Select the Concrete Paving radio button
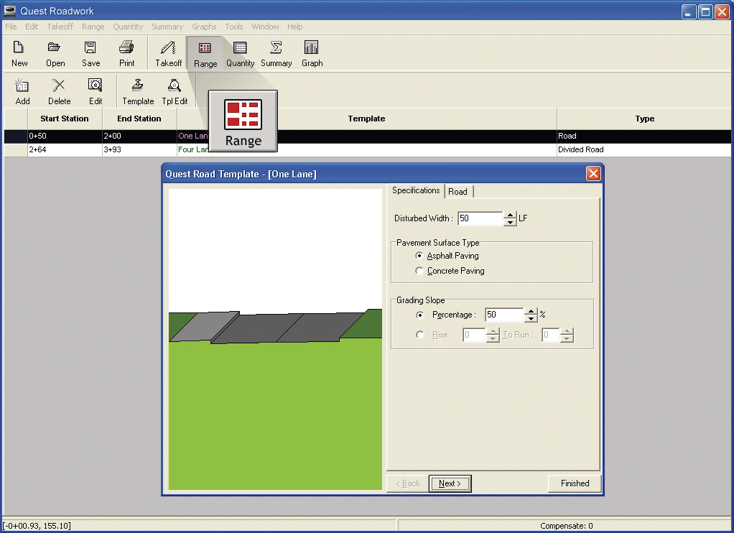Viewport: 734px width, 533px height. pyautogui.click(x=419, y=271)
